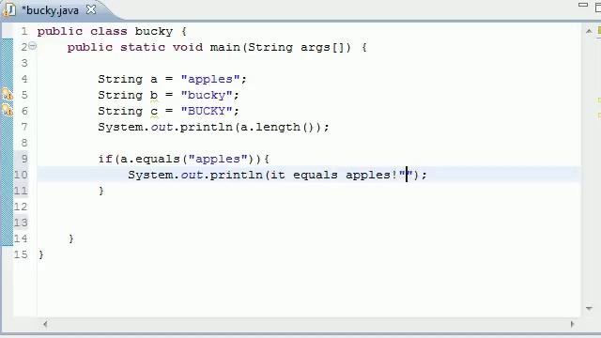Click the vertical scrollbar's down arrow
Viewport: 601px width, 338px height.
pos(589,308)
